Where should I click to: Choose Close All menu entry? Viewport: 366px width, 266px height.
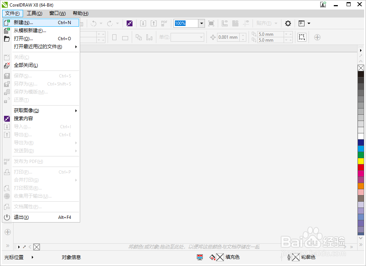coord(41,65)
